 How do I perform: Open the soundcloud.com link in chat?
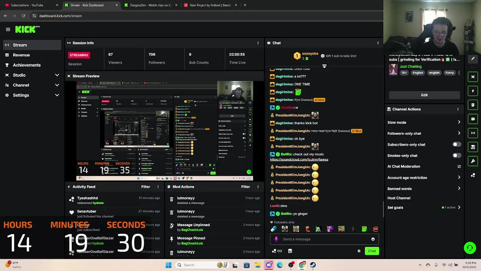299,160
